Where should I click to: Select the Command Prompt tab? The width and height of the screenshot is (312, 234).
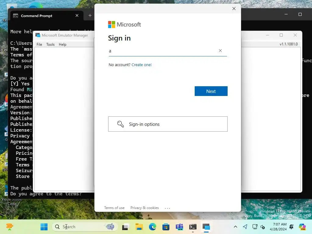[46, 16]
